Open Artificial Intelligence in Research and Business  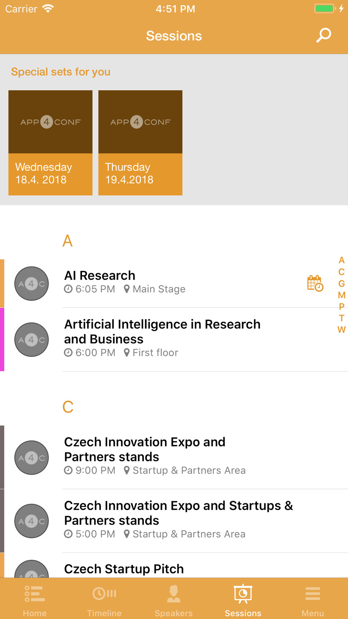(174, 339)
